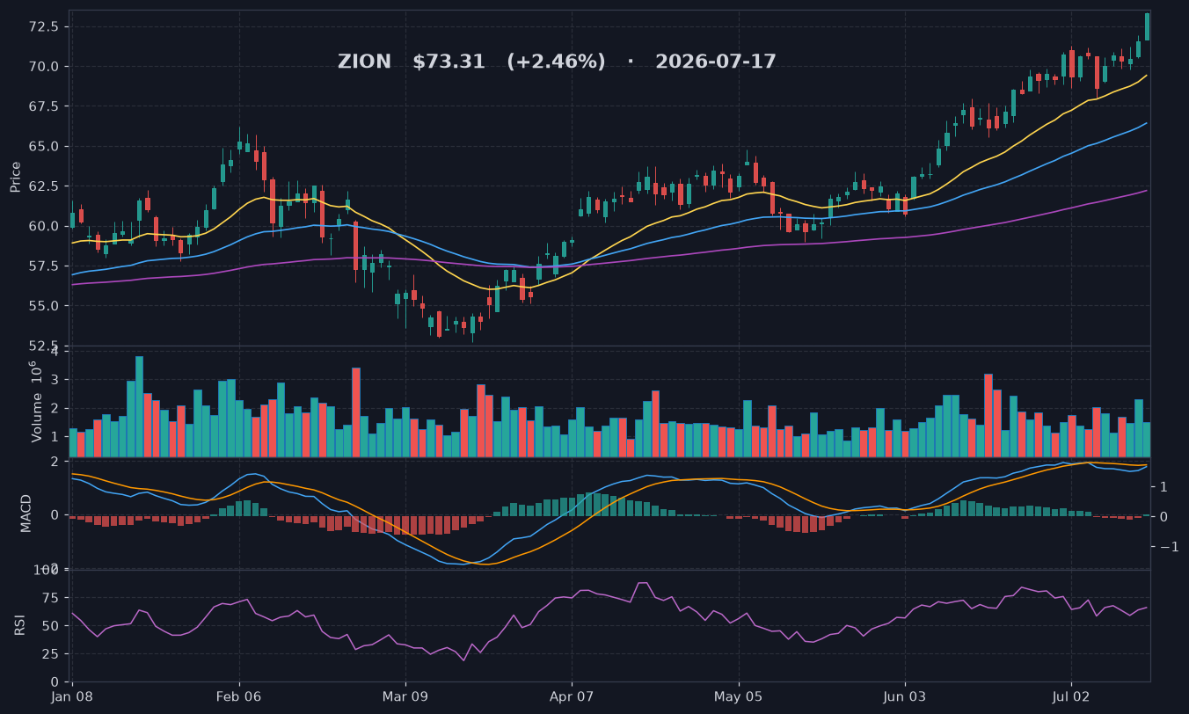The width and height of the screenshot is (1189, 714).
Task: Click the Price axis label
Action: (x=16, y=177)
